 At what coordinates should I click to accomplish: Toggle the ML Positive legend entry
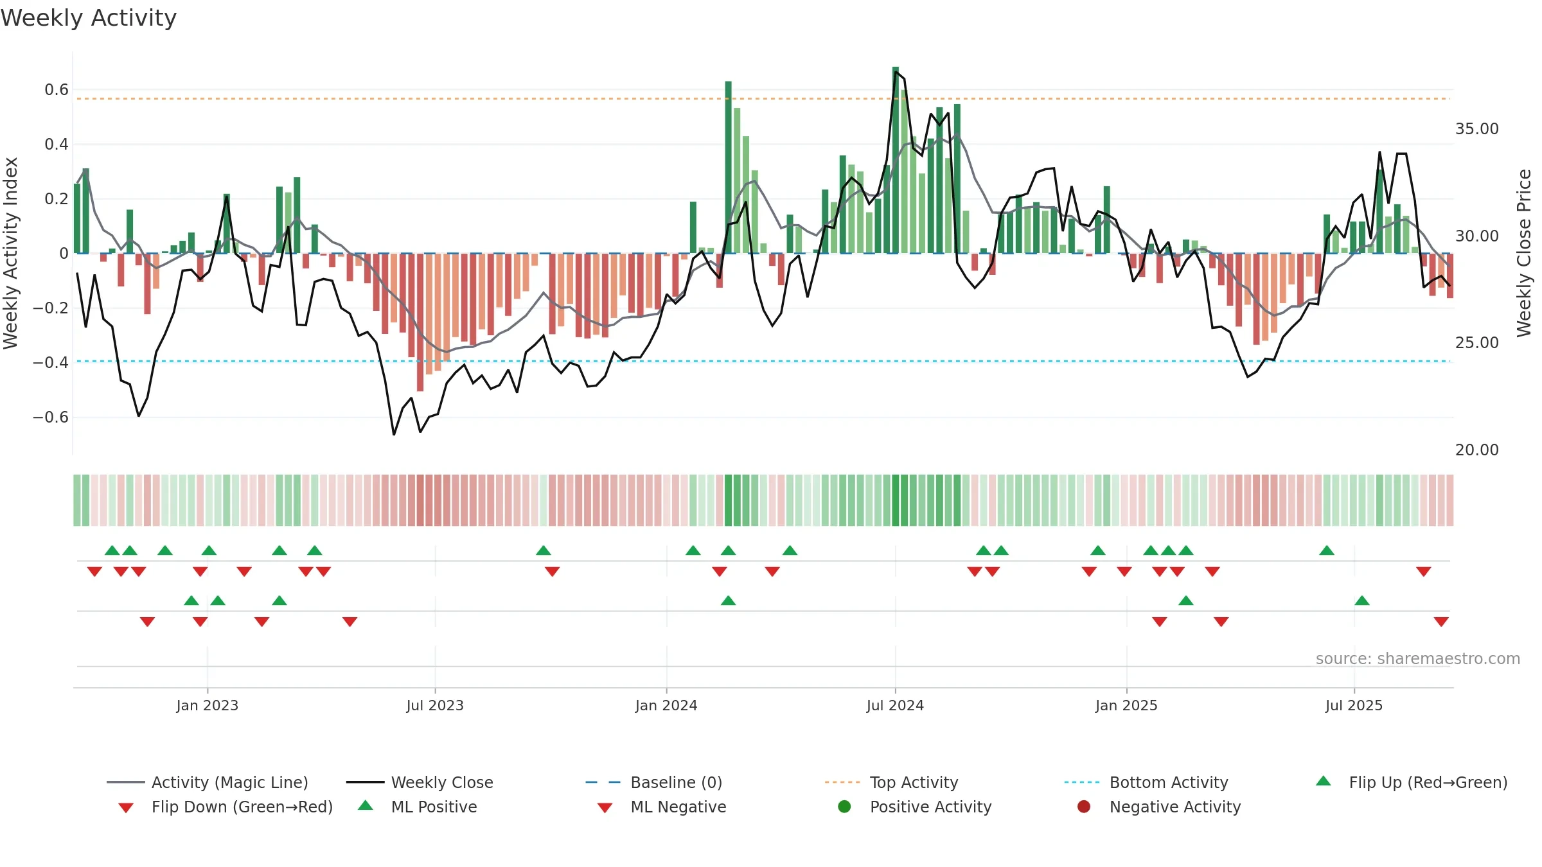click(418, 807)
